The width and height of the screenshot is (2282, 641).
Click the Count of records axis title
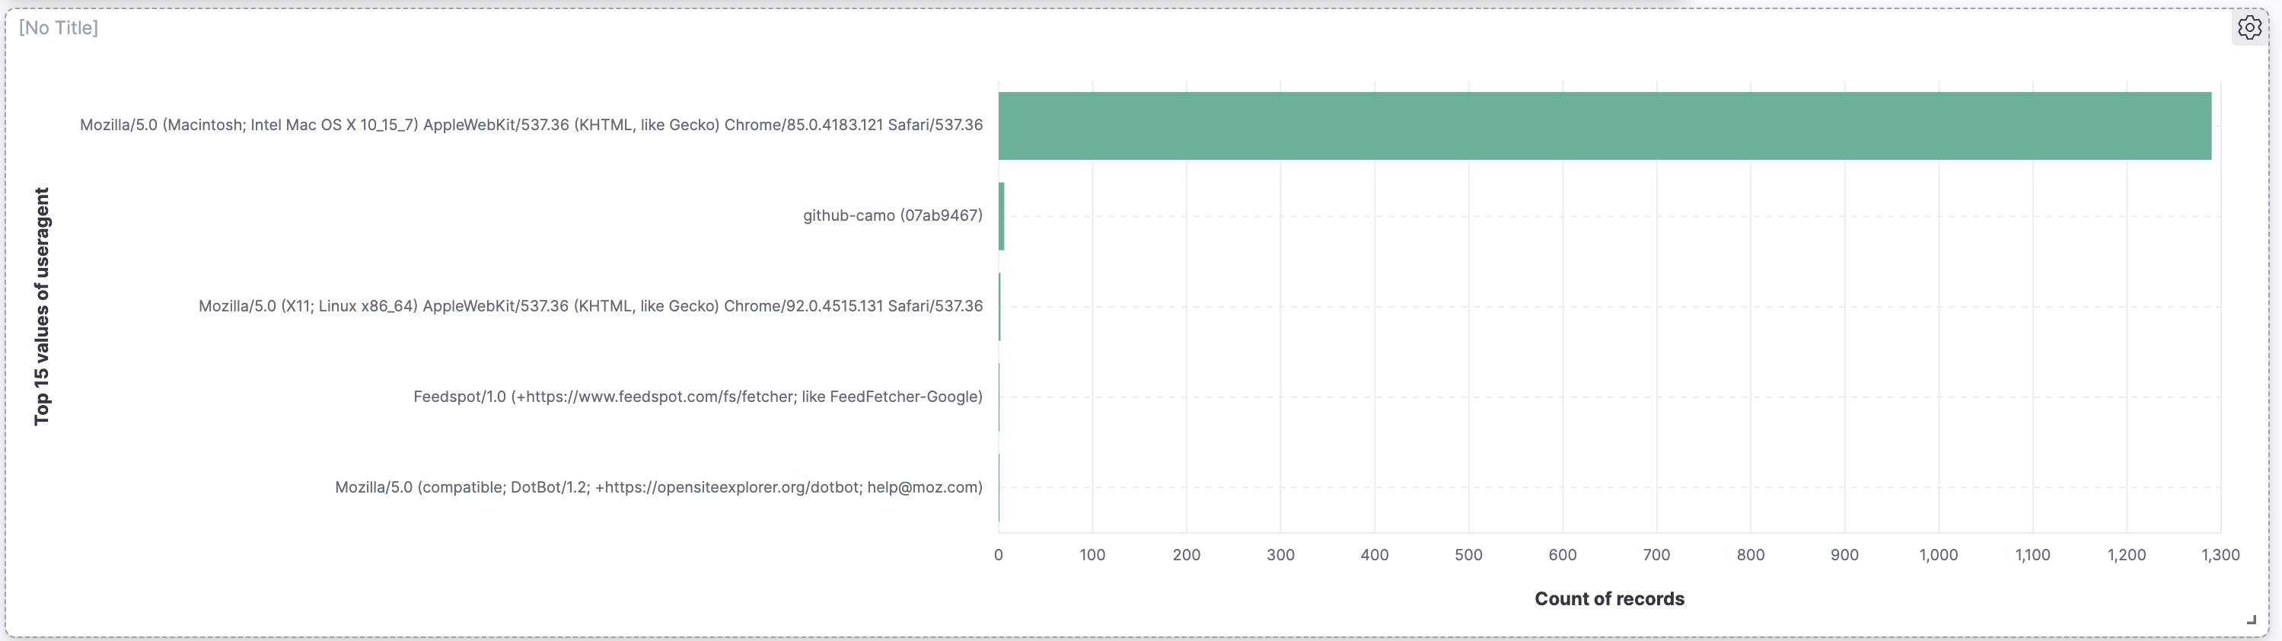(x=1608, y=598)
